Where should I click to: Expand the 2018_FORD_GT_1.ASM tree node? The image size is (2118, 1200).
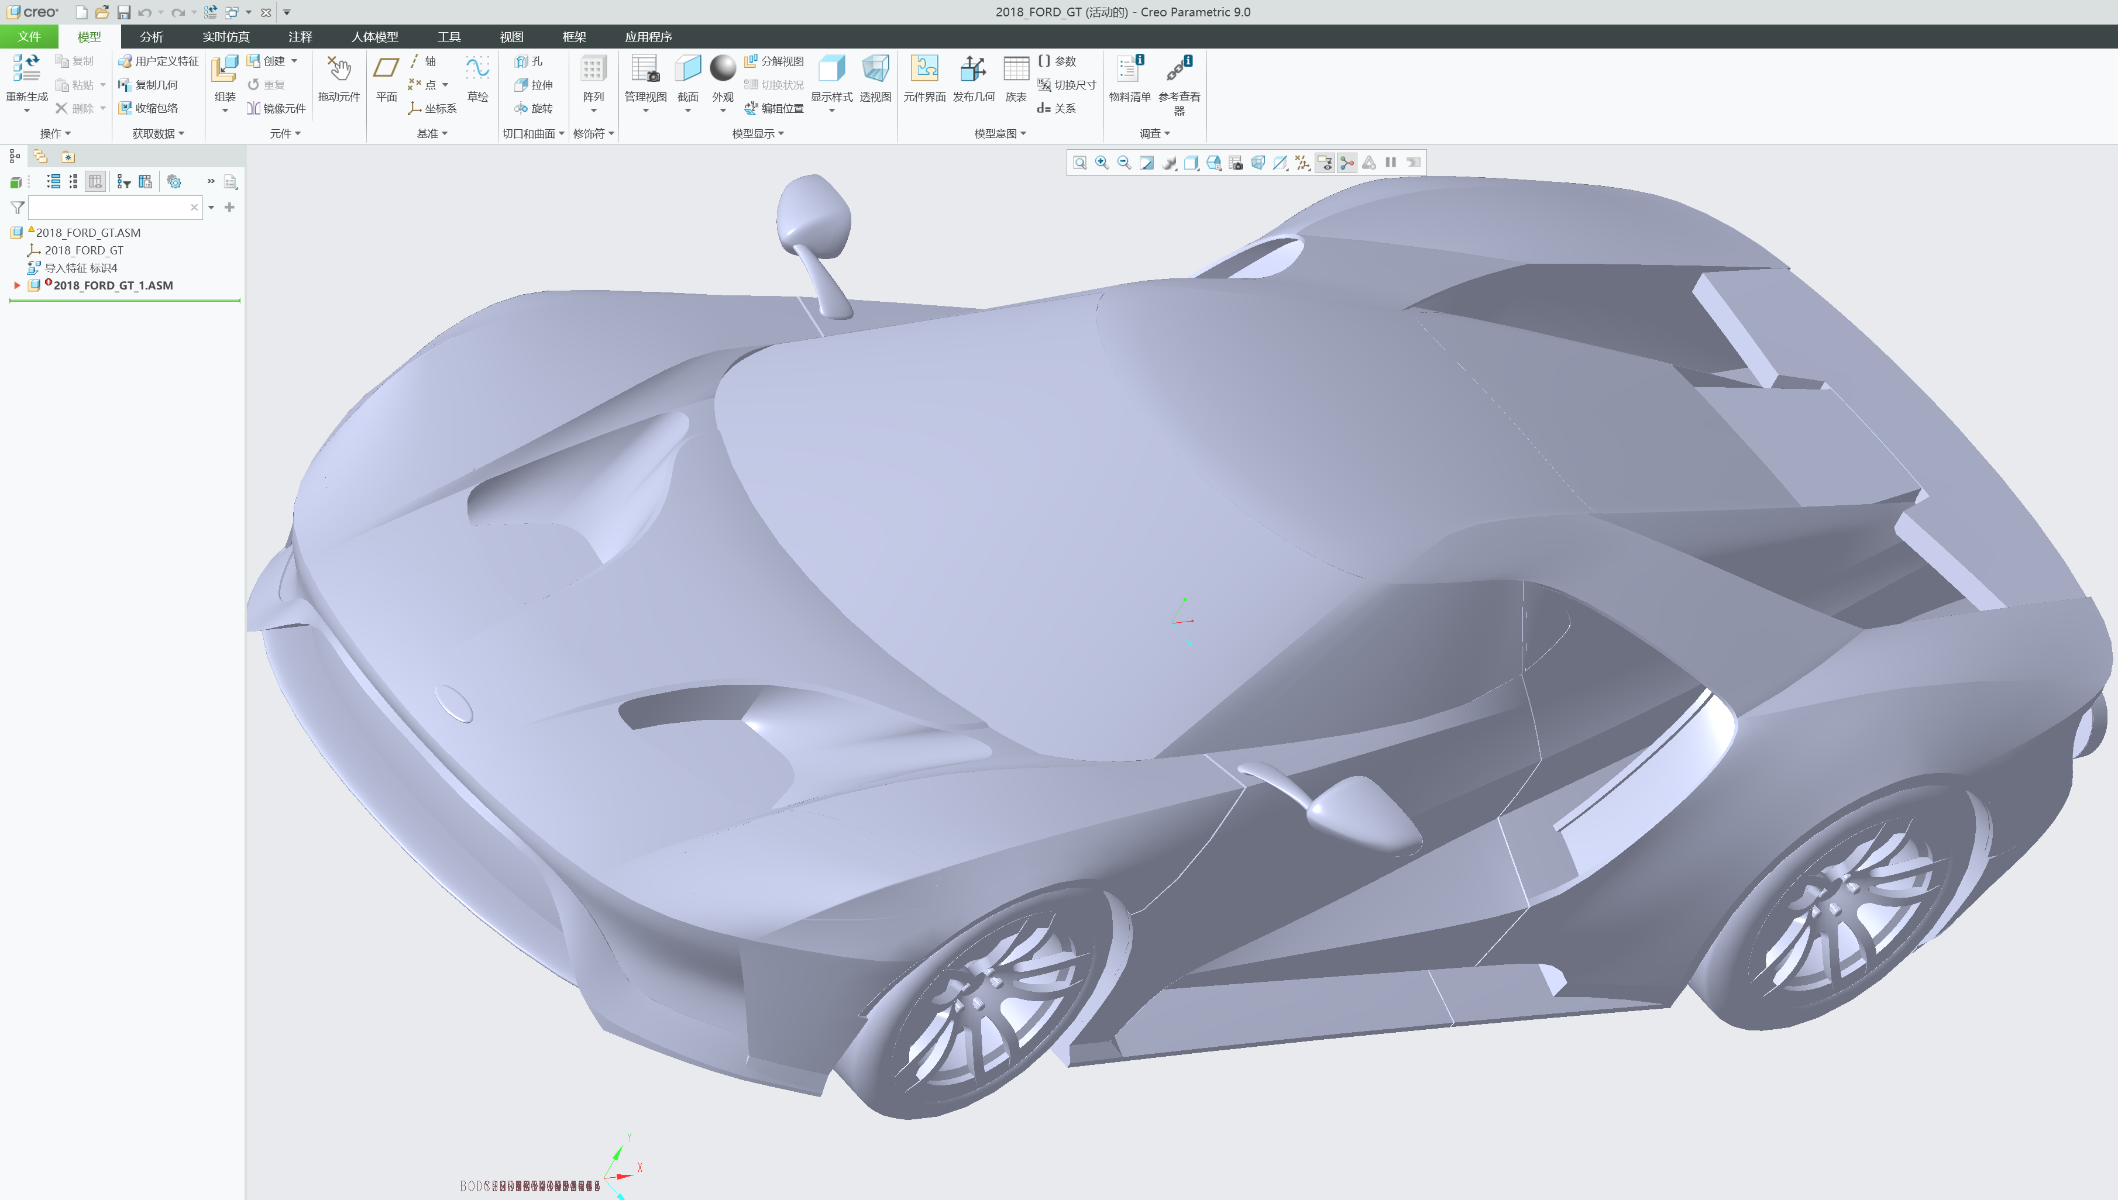tap(18, 286)
